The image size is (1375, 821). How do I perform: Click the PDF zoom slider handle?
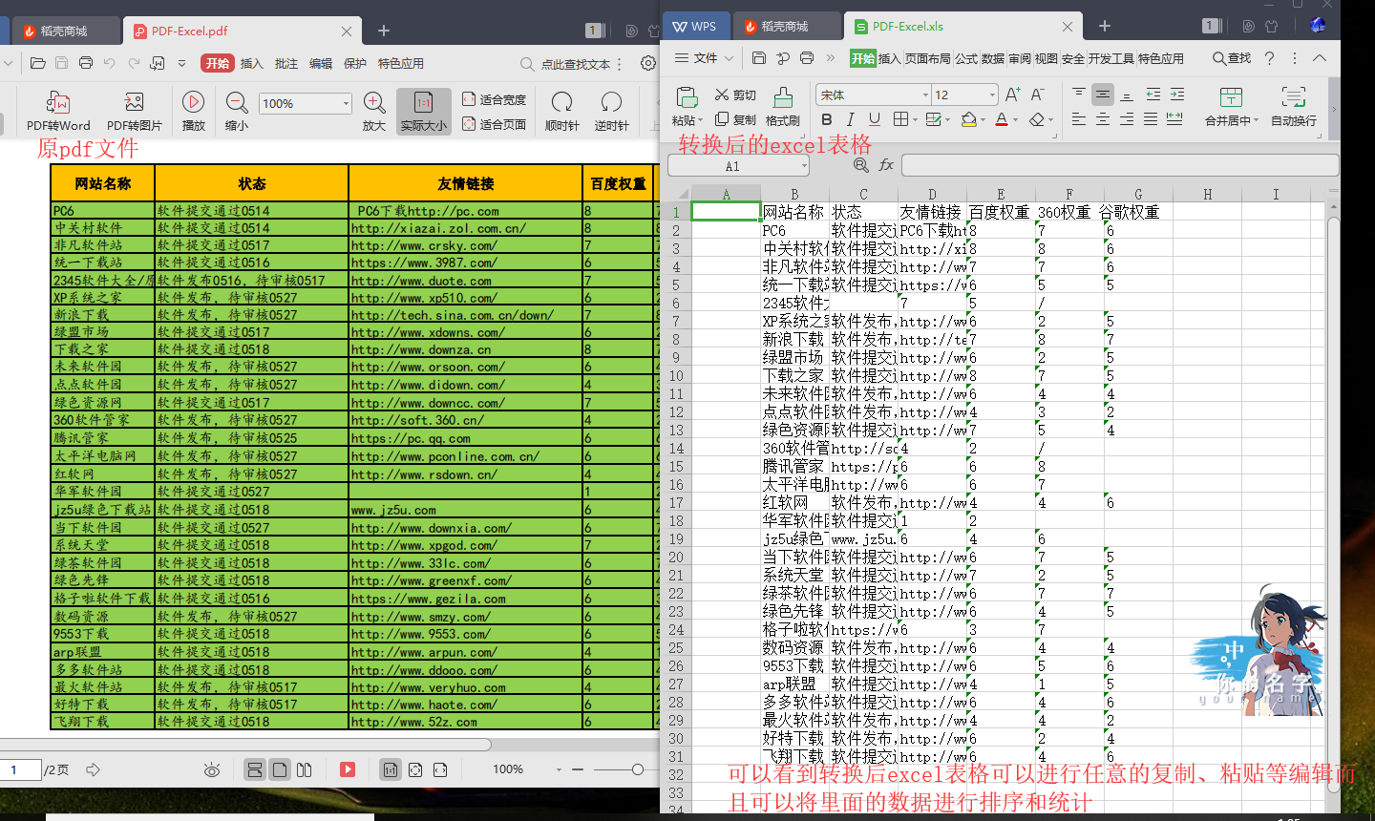pyautogui.click(x=638, y=769)
